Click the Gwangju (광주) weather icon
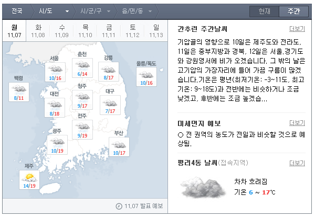This screenshot has width=315, height=218. point(57,142)
